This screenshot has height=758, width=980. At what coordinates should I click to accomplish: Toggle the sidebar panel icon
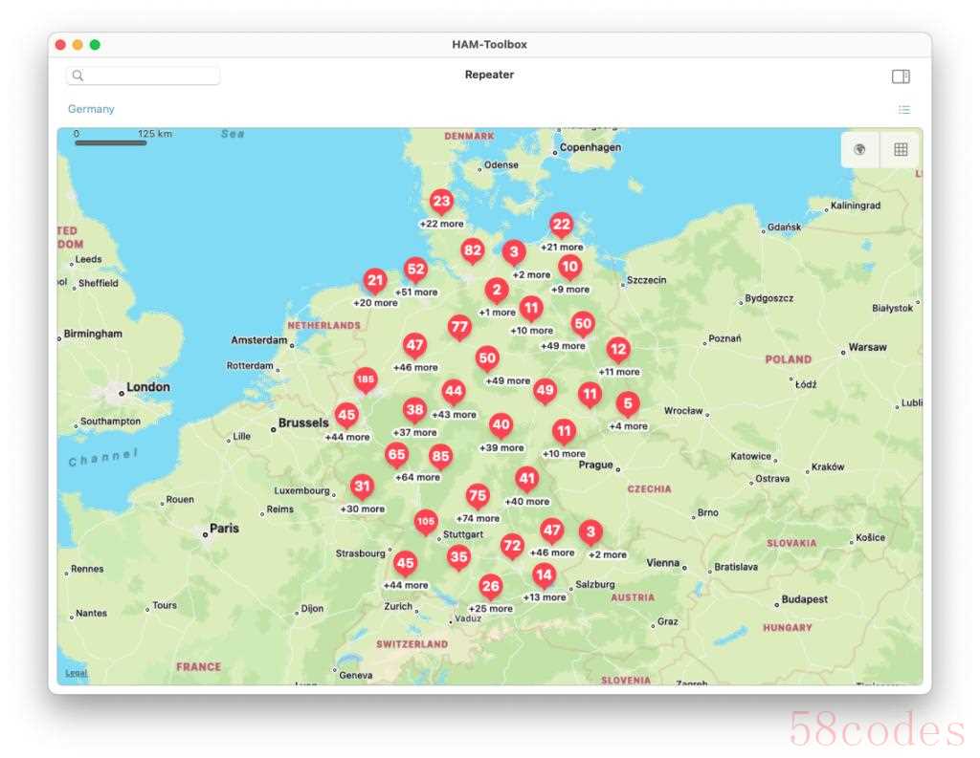click(900, 76)
